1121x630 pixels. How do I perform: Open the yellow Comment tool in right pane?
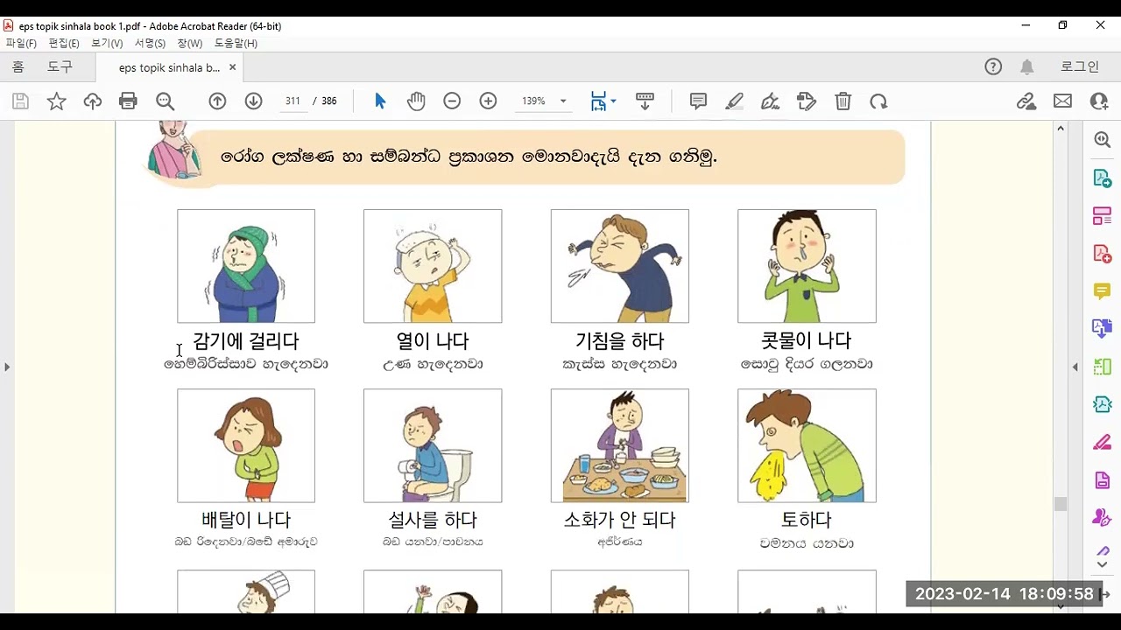click(x=1102, y=290)
